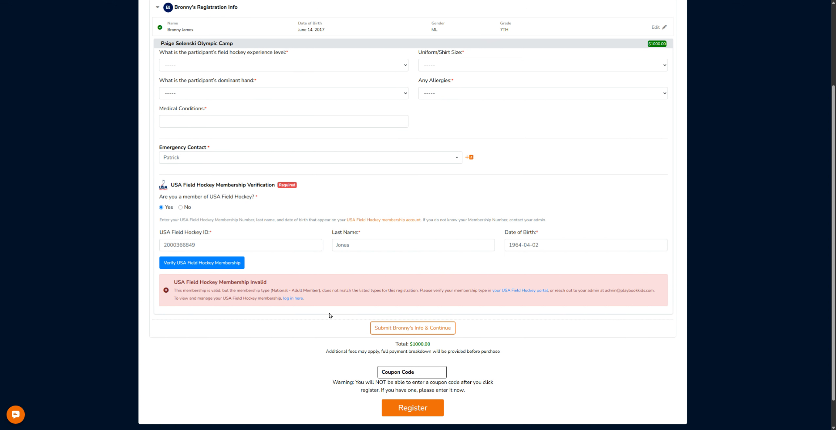This screenshot has width=836, height=430.
Task: Click the page vertical scrollbar thumb
Action: (x=833, y=243)
